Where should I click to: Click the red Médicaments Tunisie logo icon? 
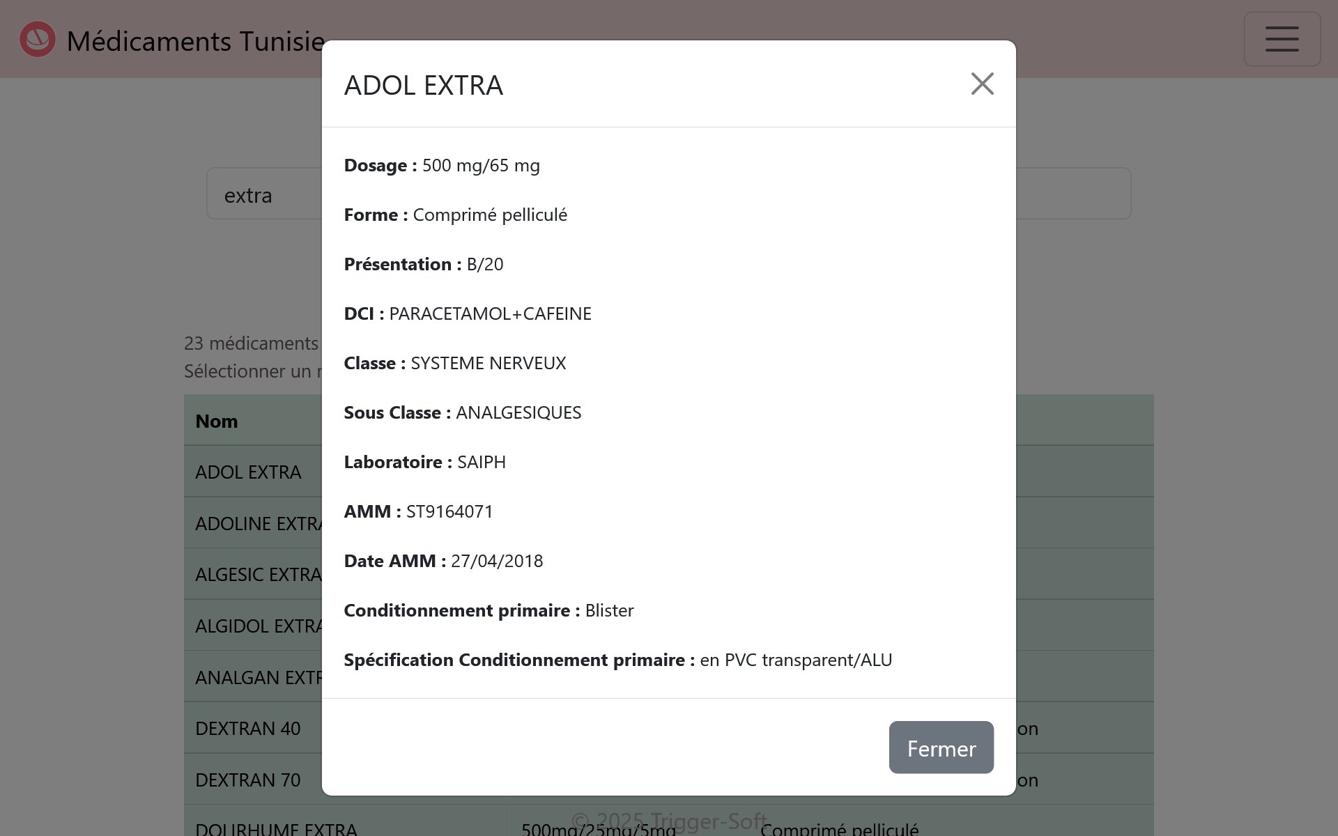38,40
